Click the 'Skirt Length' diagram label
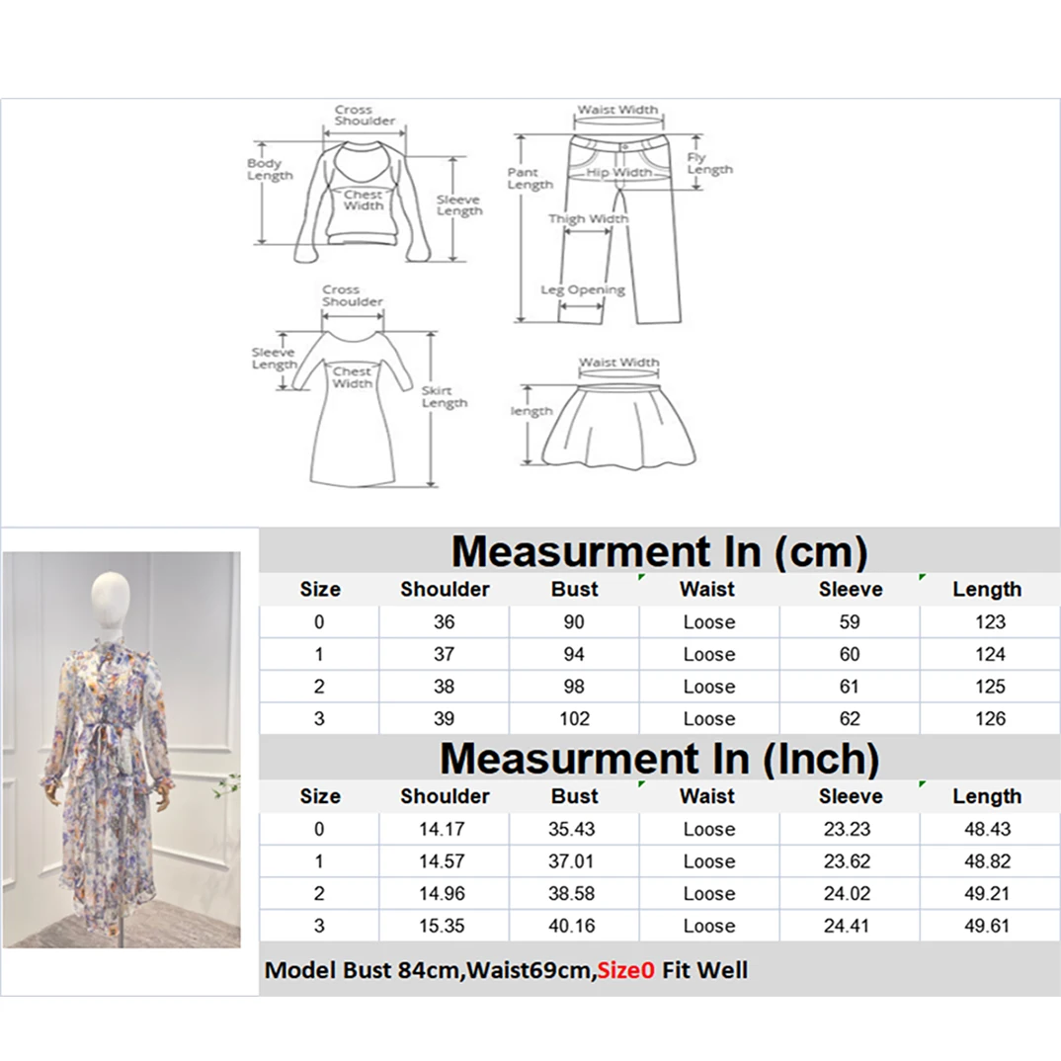Image resolution: width=1061 pixels, height=1061 pixels. point(445,396)
